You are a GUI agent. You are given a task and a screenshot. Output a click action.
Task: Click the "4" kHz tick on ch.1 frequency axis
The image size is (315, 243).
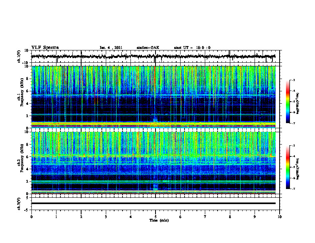point(27,104)
